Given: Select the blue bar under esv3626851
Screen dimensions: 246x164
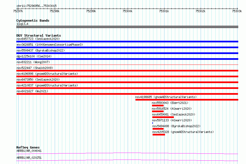Looking at the screenshot, I should [127, 47].
